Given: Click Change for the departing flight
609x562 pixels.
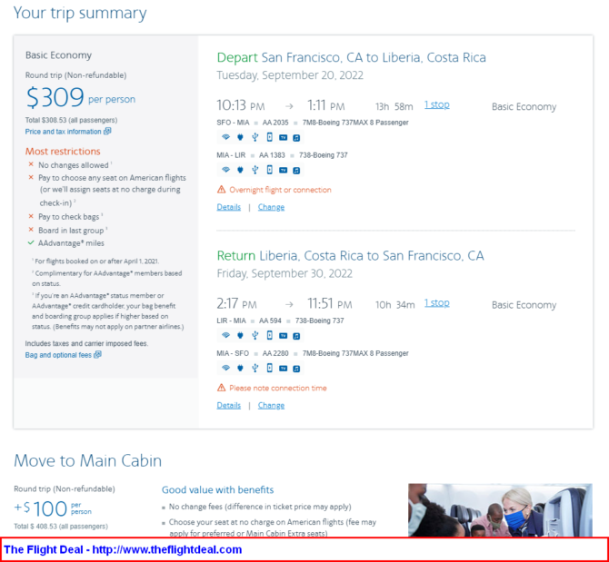Looking at the screenshot, I should pos(271,207).
